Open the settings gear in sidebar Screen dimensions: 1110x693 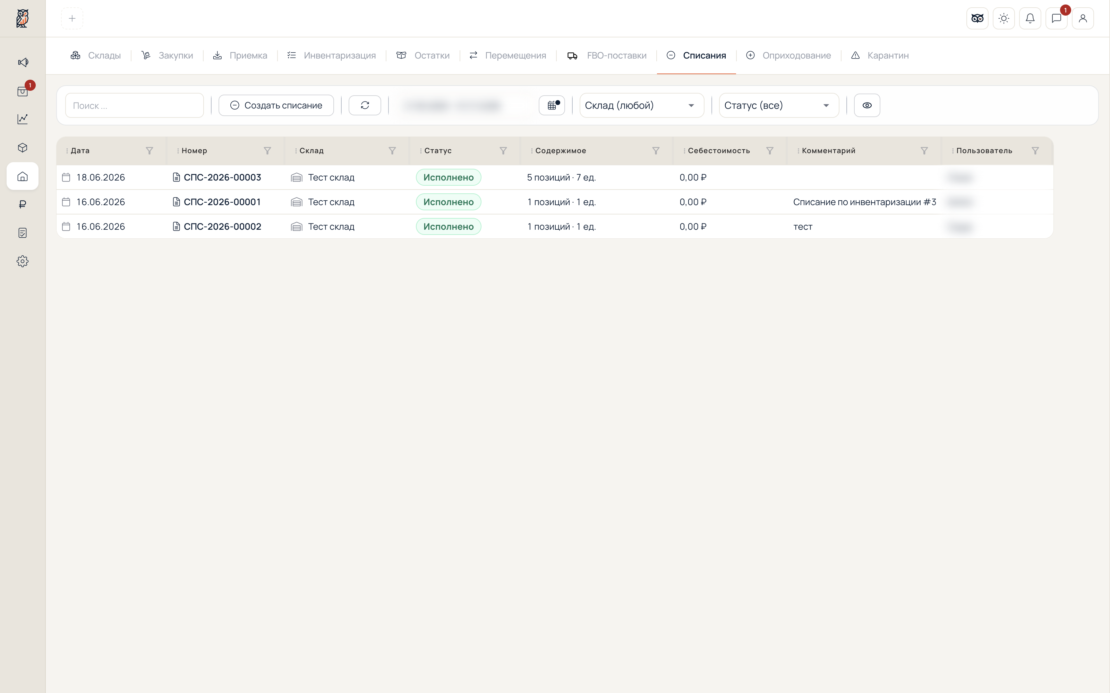click(23, 261)
